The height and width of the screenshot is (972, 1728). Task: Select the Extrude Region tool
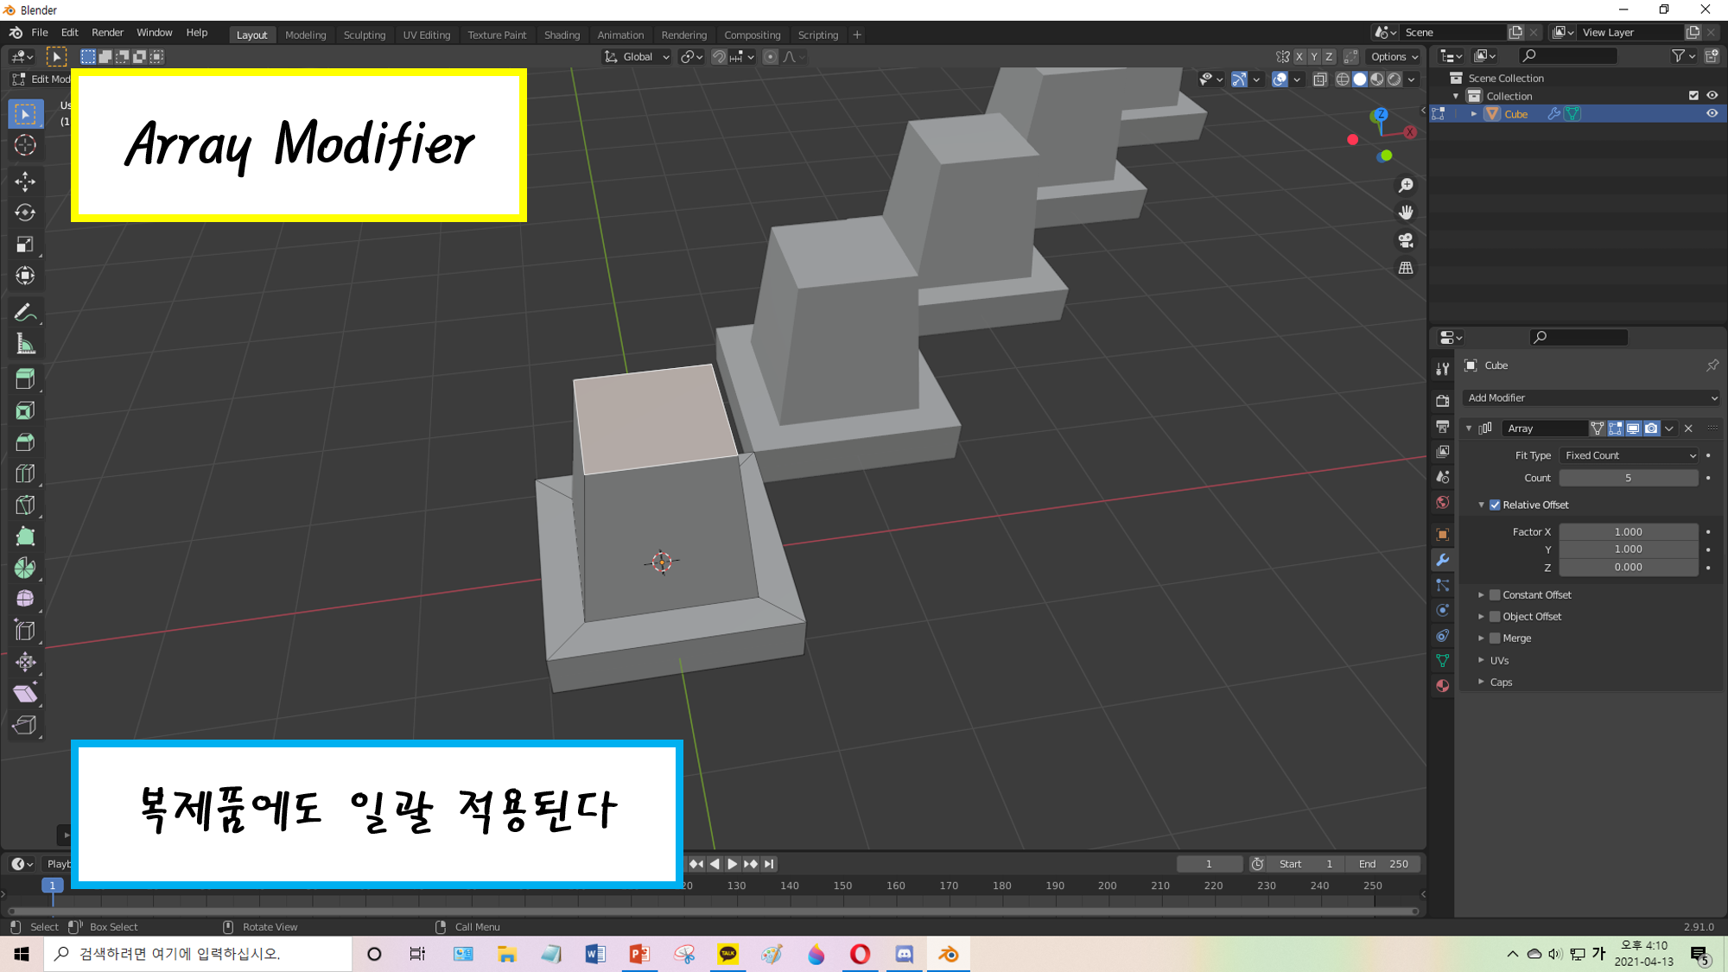click(x=25, y=378)
